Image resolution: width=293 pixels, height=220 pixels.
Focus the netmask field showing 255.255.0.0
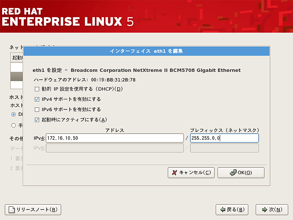[224, 138]
